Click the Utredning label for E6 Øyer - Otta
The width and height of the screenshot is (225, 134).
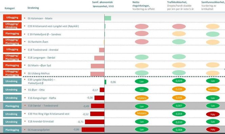point(12,90)
